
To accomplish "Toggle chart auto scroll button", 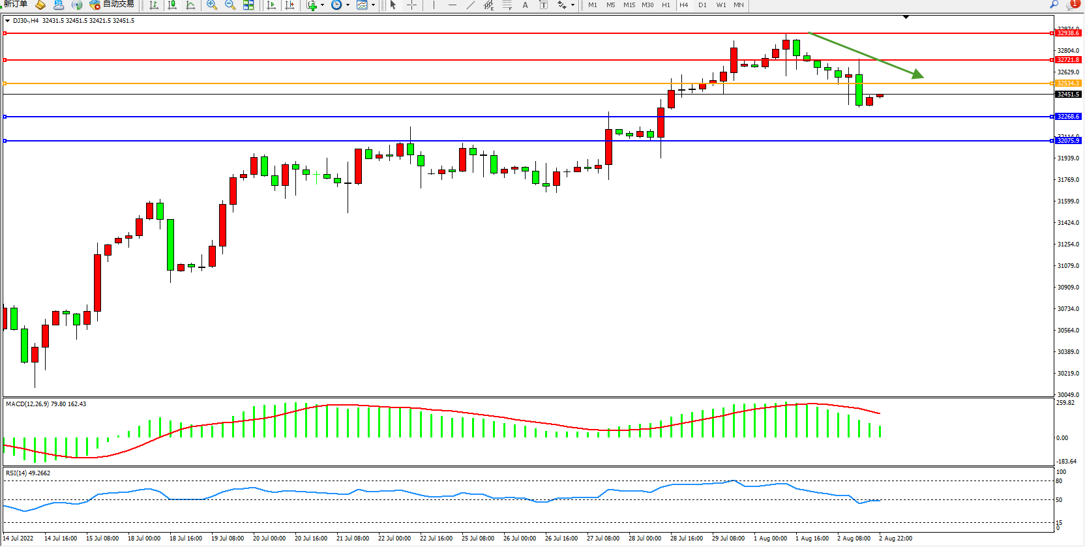I will (271, 5).
